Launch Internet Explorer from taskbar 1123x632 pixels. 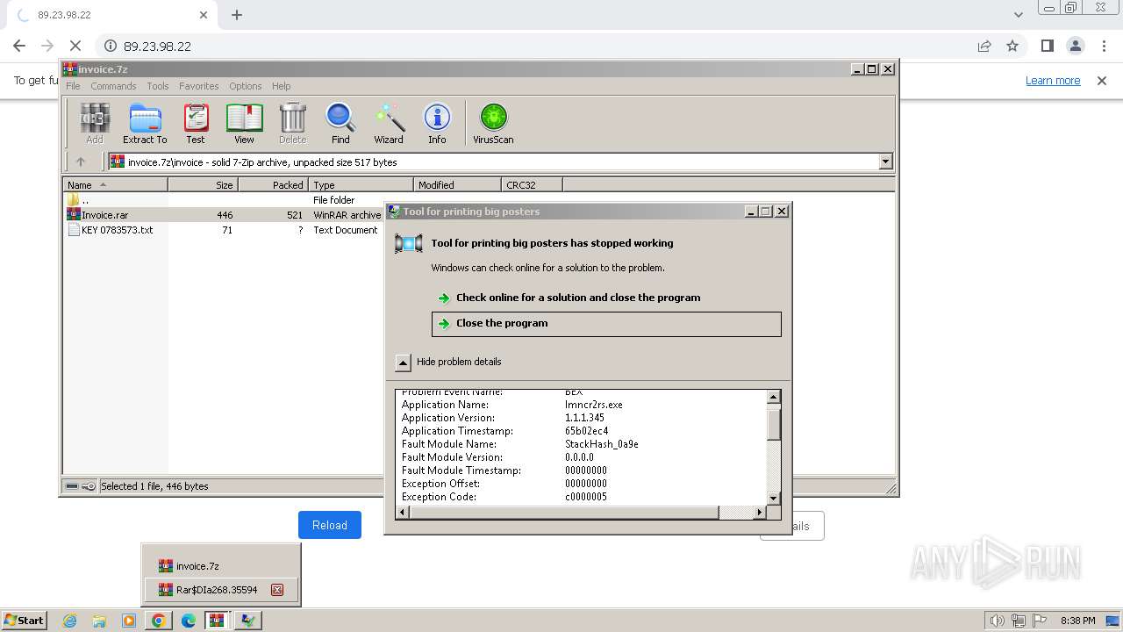(70, 621)
